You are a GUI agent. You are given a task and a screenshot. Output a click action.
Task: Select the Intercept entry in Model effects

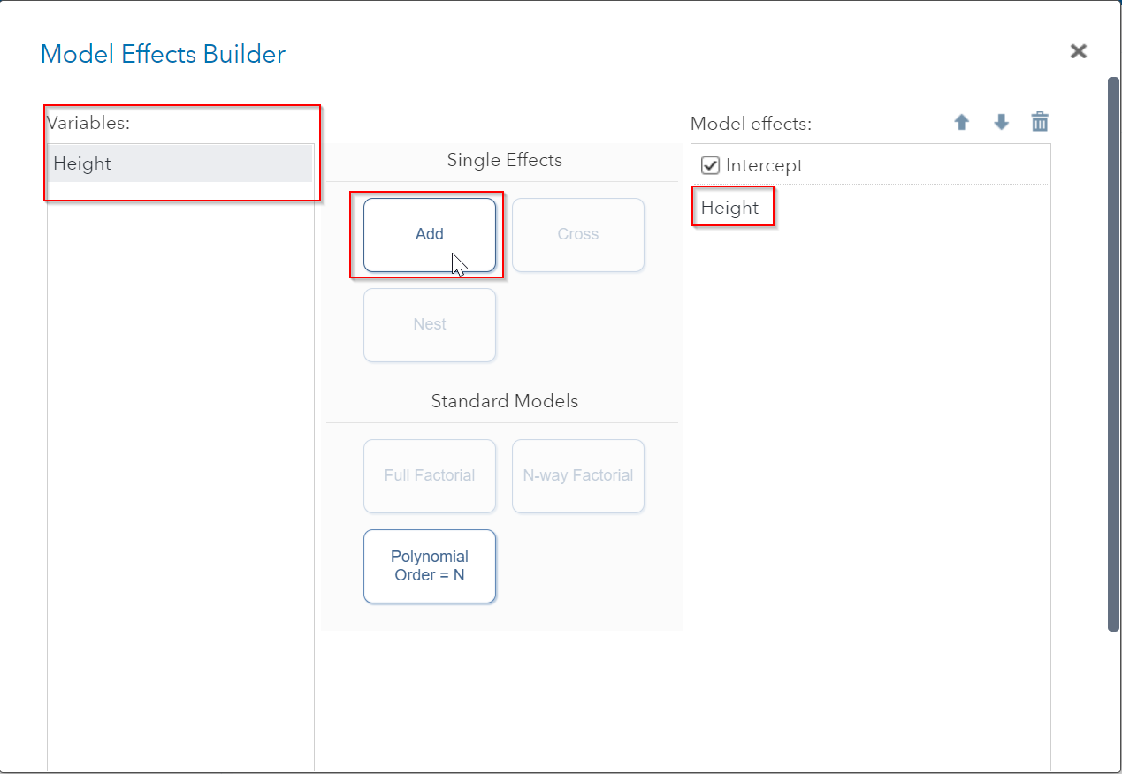[764, 164]
